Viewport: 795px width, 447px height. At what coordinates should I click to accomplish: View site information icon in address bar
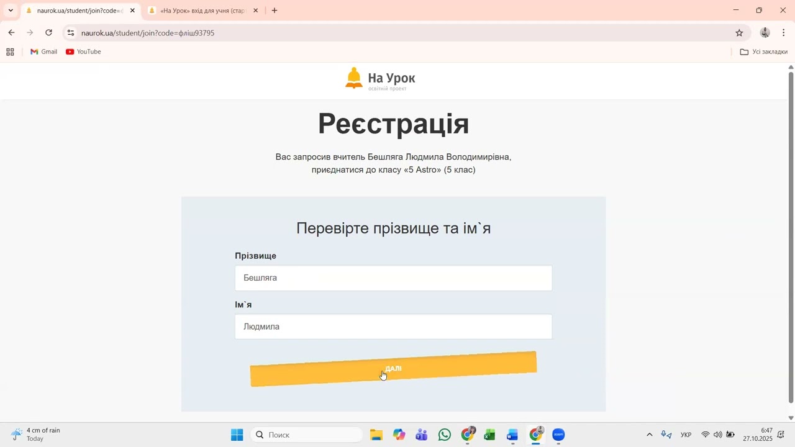tap(71, 33)
